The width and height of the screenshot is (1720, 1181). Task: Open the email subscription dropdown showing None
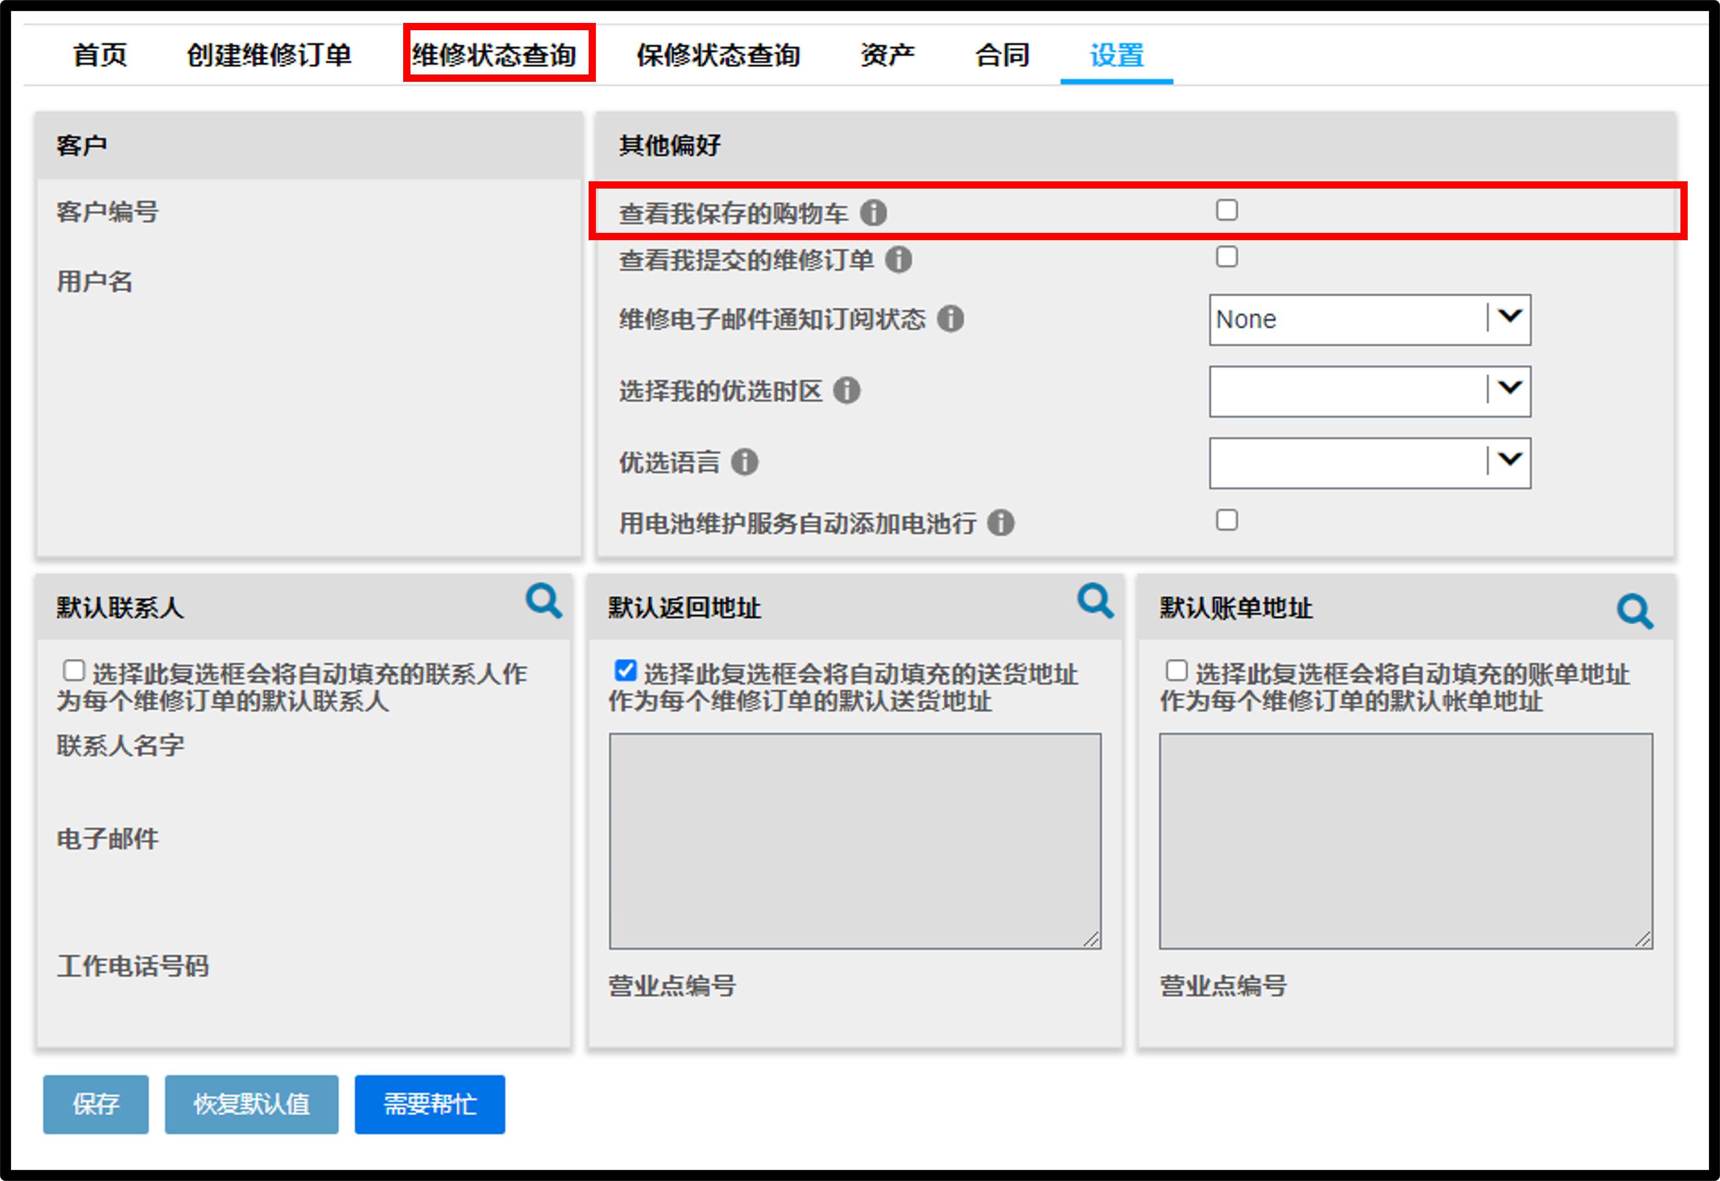(1370, 320)
